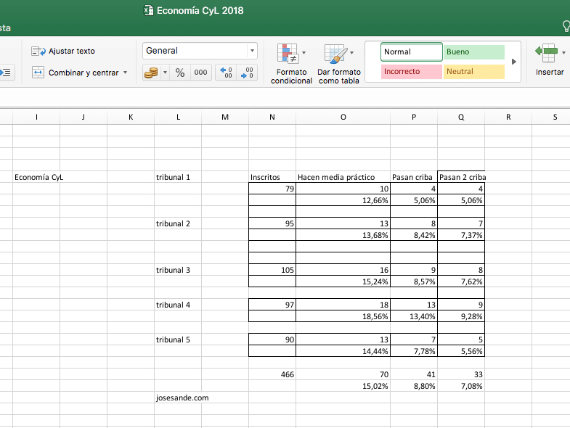Expand Combinar y centrar dropdown arrow
The image size is (570, 428).
tap(126, 73)
